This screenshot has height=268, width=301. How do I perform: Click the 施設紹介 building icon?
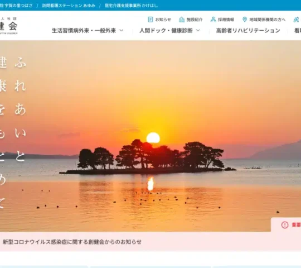click(182, 20)
